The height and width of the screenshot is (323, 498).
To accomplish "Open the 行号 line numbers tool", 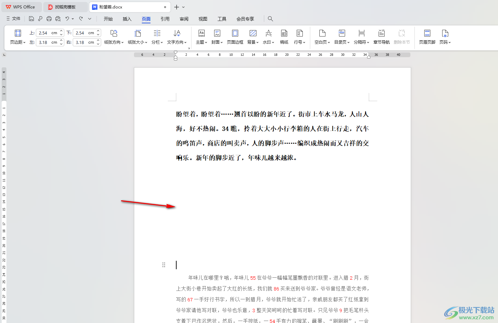I will coord(299,37).
